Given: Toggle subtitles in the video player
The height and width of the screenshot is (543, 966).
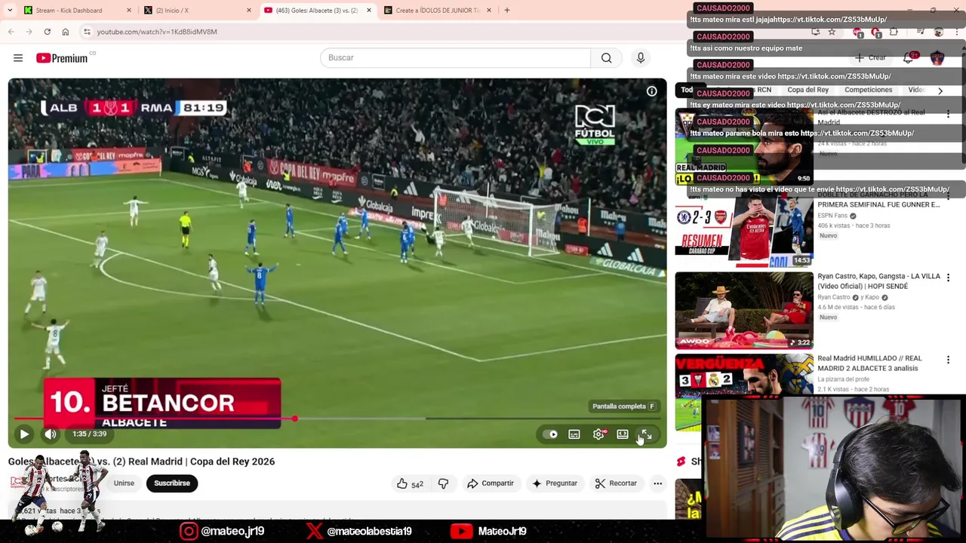Looking at the screenshot, I should pos(574,434).
